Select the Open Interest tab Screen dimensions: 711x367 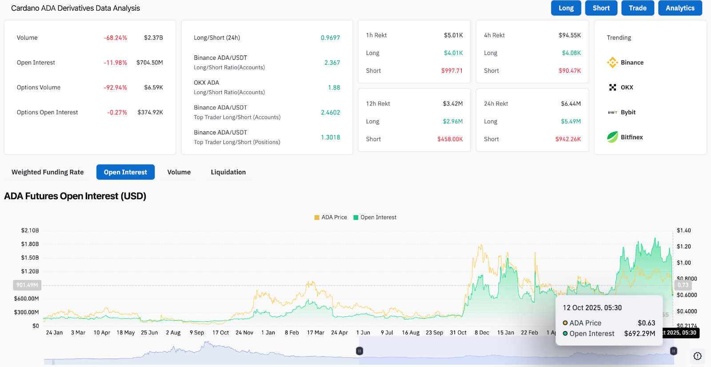click(x=125, y=172)
